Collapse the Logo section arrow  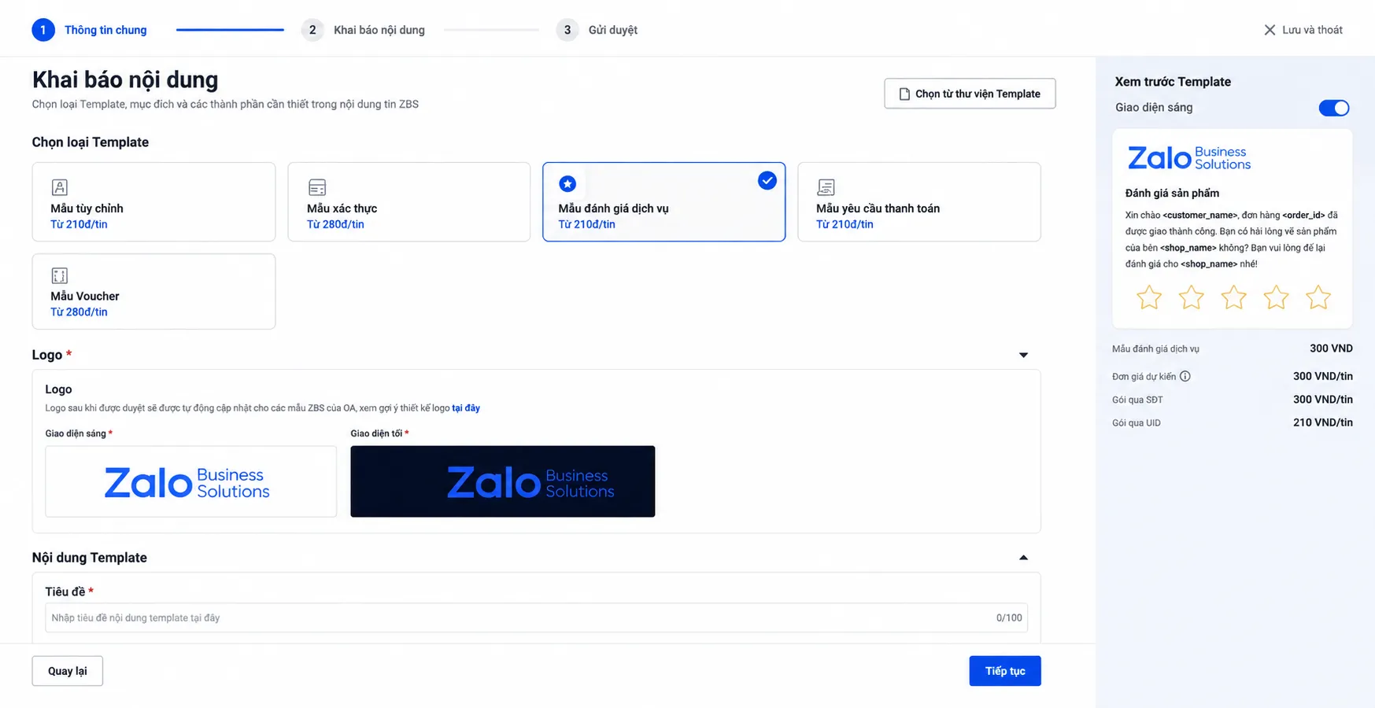pyautogui.click(x=1023, y=355)
